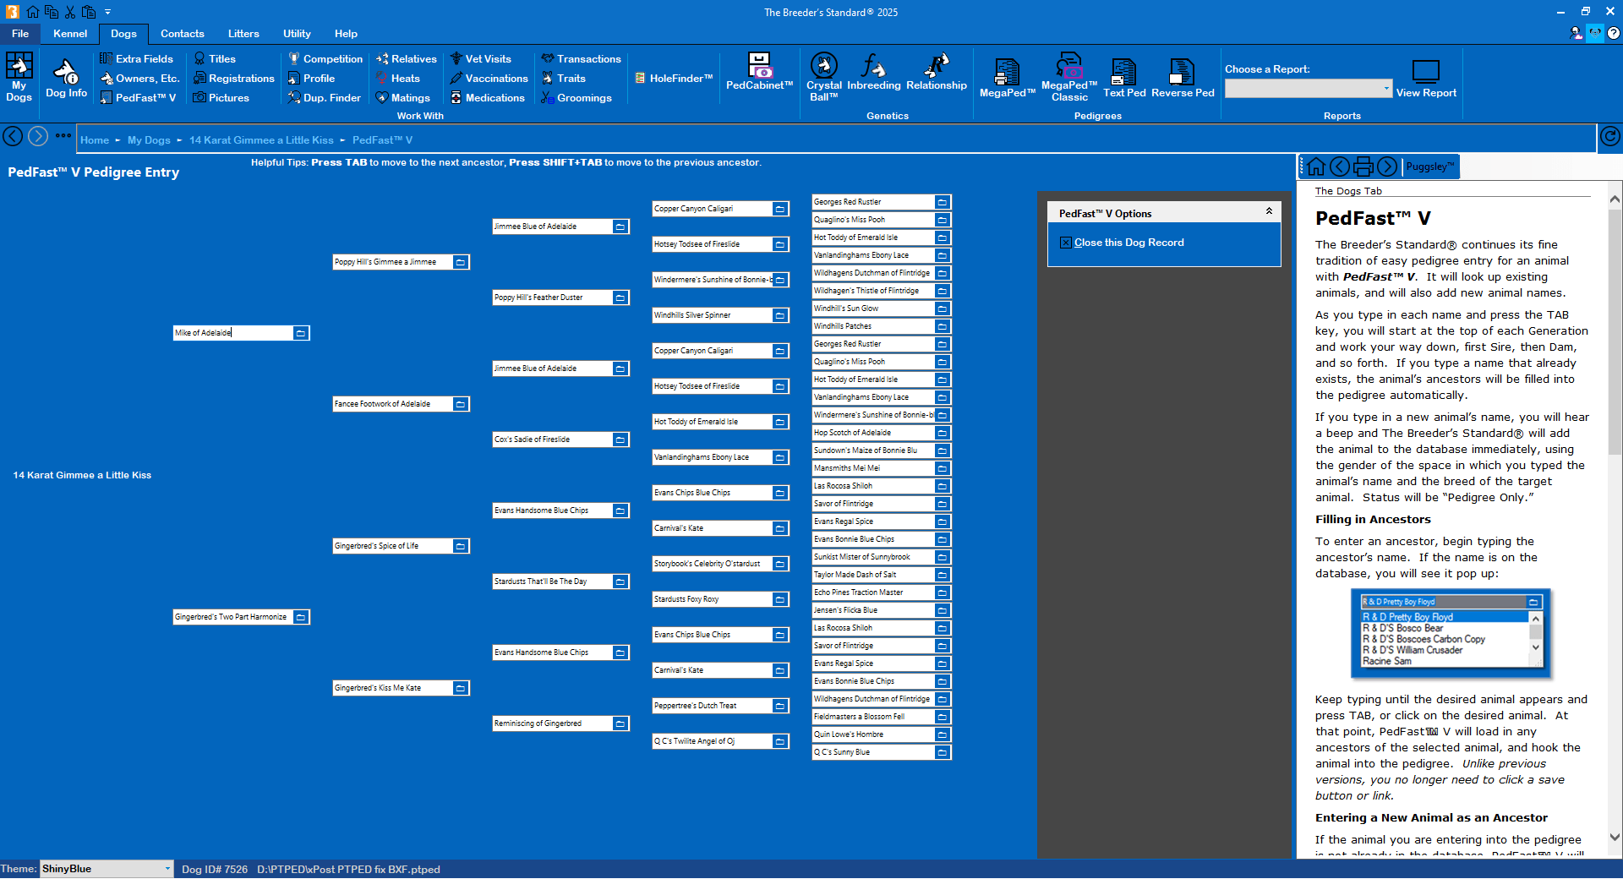Open the Mike of Adelaide ancestor picker
The height and width of the screenshot is (879, 1623).
pos(301,333)
